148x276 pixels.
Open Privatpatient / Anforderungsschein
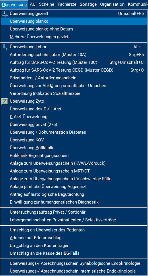(x=74, y=78)
